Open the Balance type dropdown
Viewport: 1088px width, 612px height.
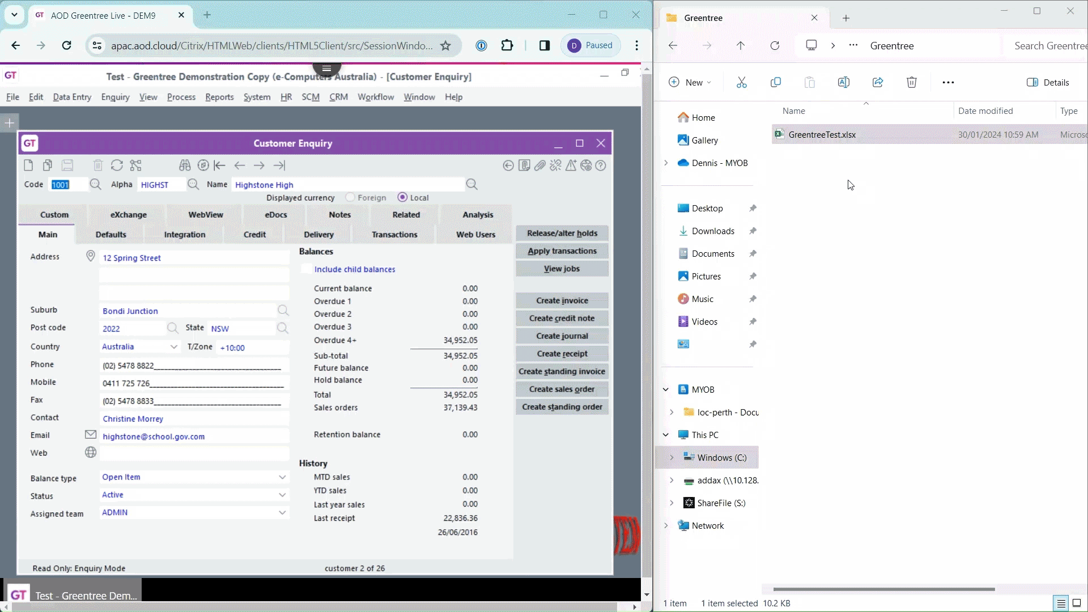pyautogui.click(x=282, y=477)
